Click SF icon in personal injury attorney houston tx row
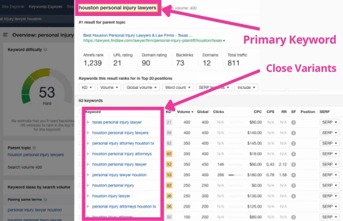This screenshot has width=343, height=221. click(x=293, y=144)
